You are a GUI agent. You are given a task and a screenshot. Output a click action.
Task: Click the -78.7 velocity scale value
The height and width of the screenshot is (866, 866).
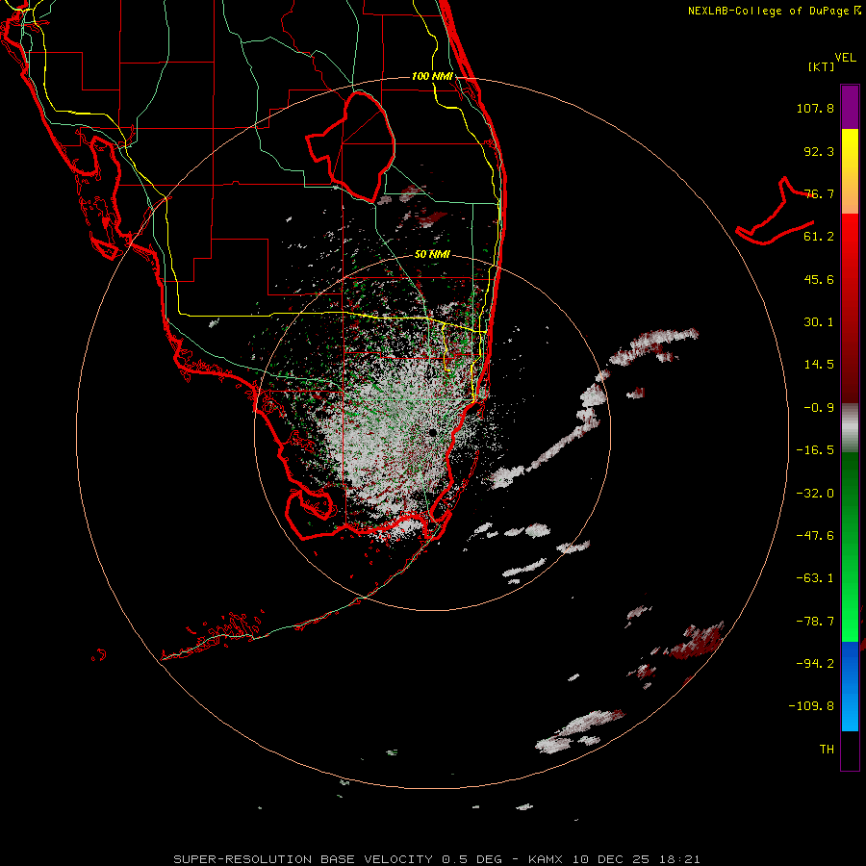pyautogui.click(x=815, y=622)
